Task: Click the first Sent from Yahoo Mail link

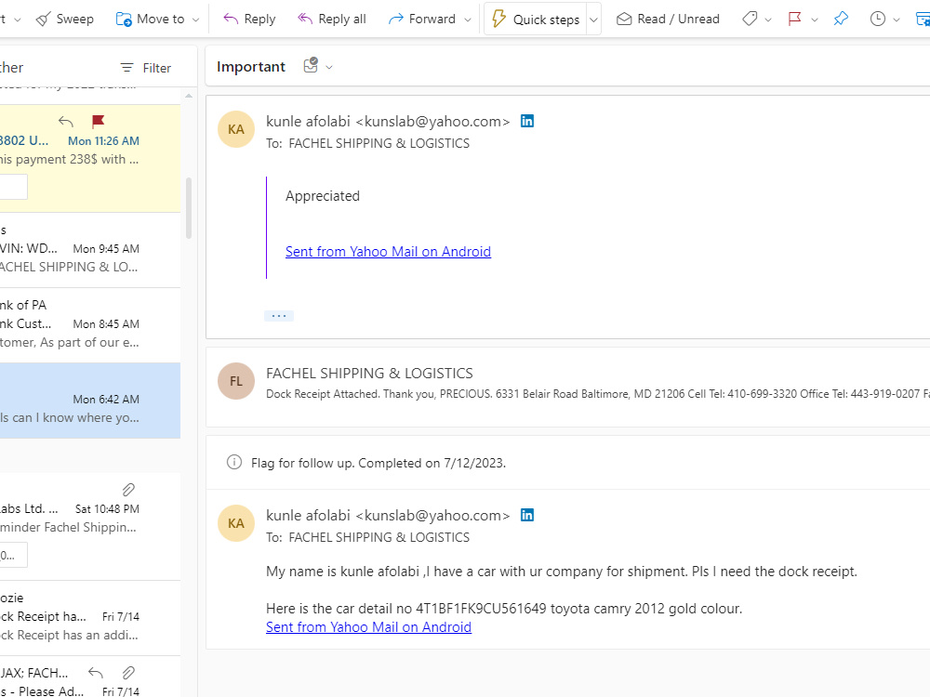Action: (388, 251)
